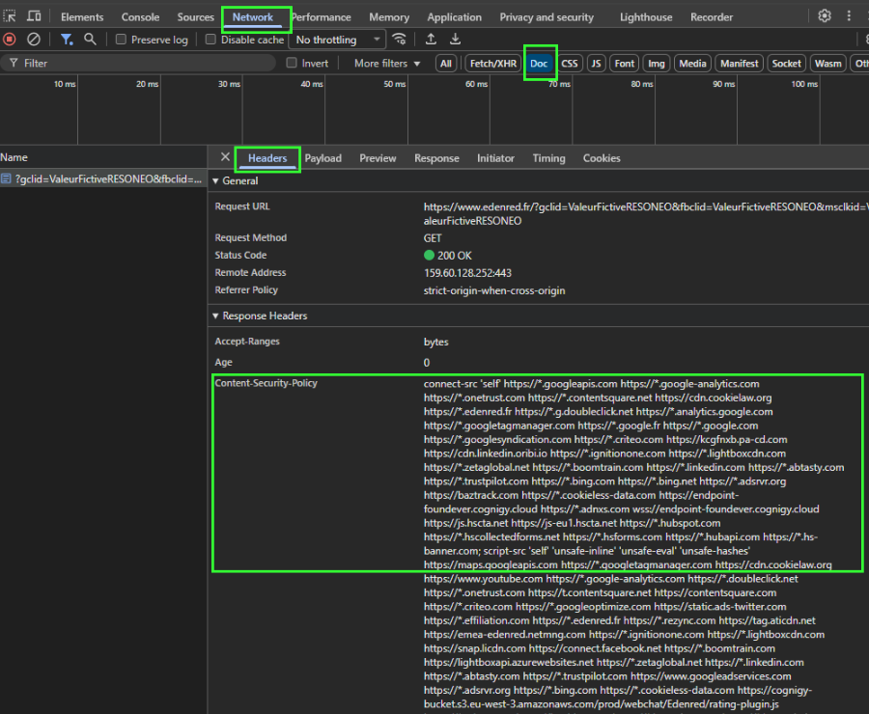Collapse the Response Headers section
This screenshot has height=714, width=869.
[216, 316]
